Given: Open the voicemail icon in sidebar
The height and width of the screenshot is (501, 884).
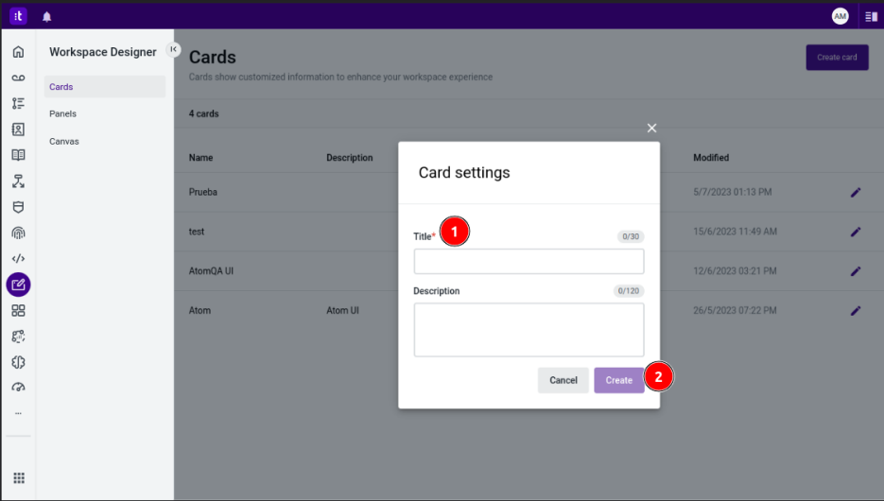Looking at the screenshot, I should pyautogui.click(x=18, y=78).
